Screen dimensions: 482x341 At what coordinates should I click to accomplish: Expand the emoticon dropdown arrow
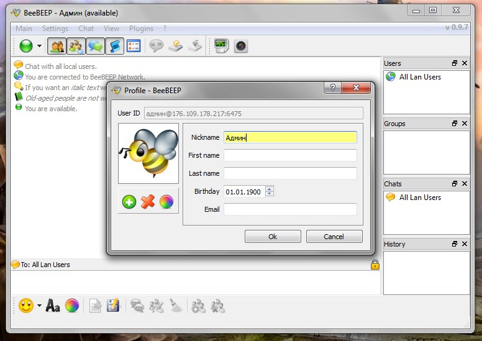39,306
